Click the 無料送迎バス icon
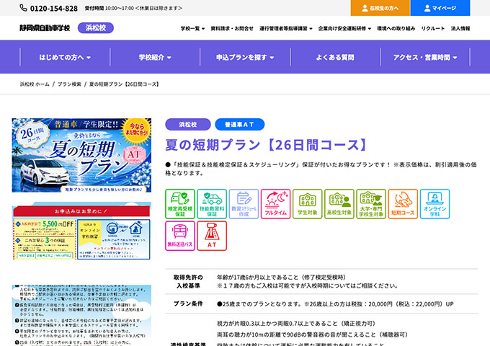This screenshot has height=346, width=490. [180, 236]
